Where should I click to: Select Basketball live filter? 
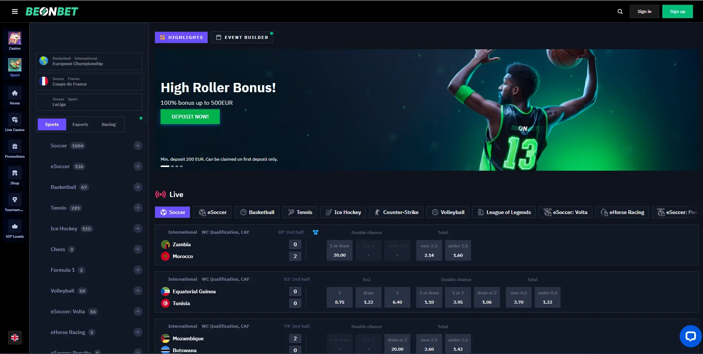pos(257,212)
